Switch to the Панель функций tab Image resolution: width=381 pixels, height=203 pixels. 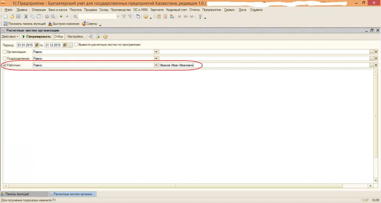coord(17,194)
